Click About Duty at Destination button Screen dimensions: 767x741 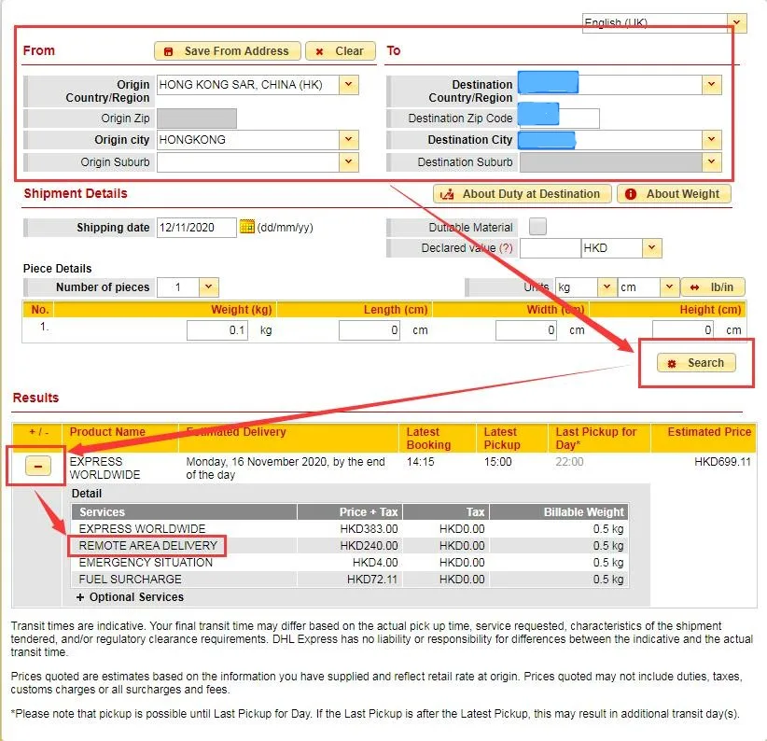coord(522,194)
